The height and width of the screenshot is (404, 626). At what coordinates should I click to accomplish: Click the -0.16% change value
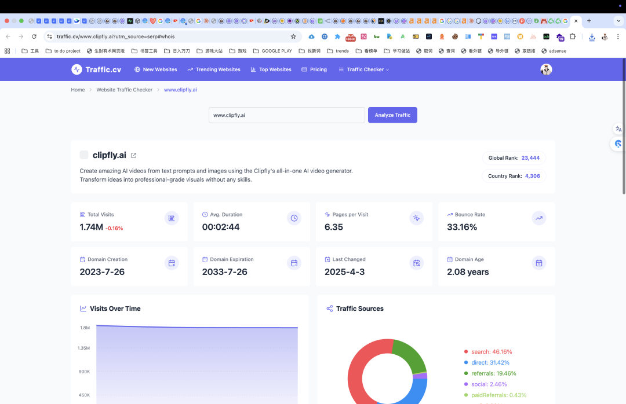pyautogui.click(x=114, y=228)
